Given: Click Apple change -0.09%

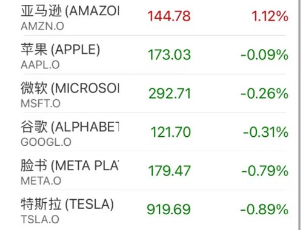Looking at the screenshot, I should pos(264,55).
